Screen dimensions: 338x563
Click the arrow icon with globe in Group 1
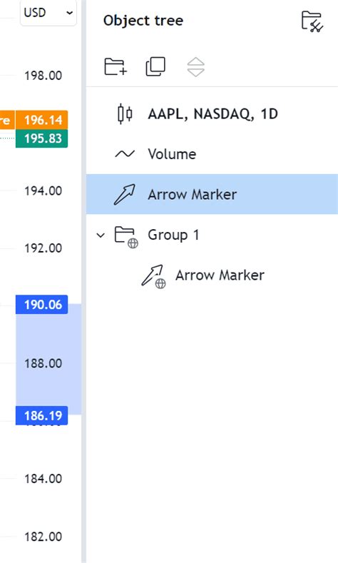(153, 276)
